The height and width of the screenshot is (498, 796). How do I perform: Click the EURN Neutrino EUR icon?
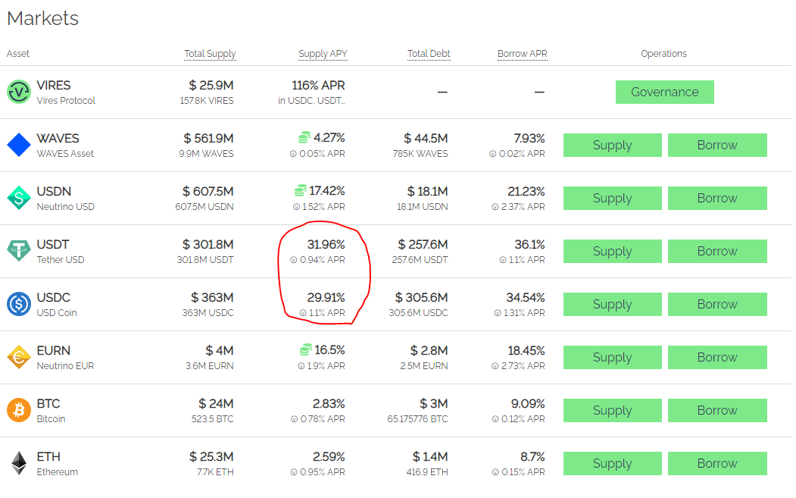point(19,357)
